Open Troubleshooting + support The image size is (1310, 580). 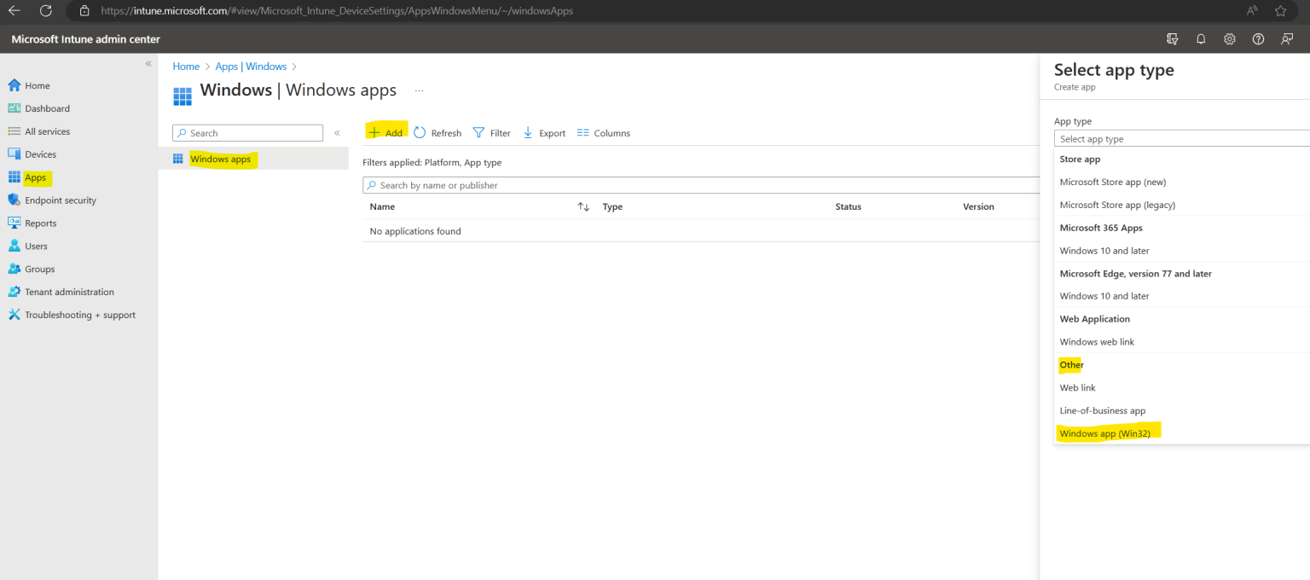pos(80,314)
